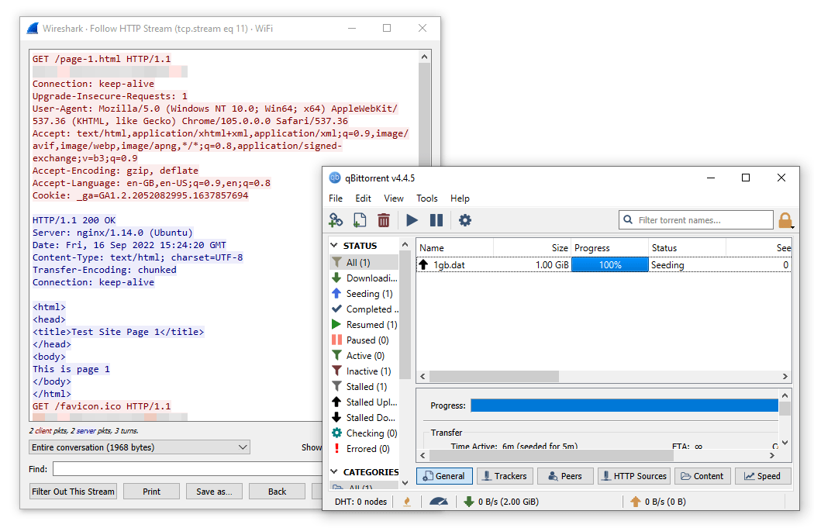Click the green download speed status icon
The image size is (814, 528).
pyautogui.click(x=469, y=502)
